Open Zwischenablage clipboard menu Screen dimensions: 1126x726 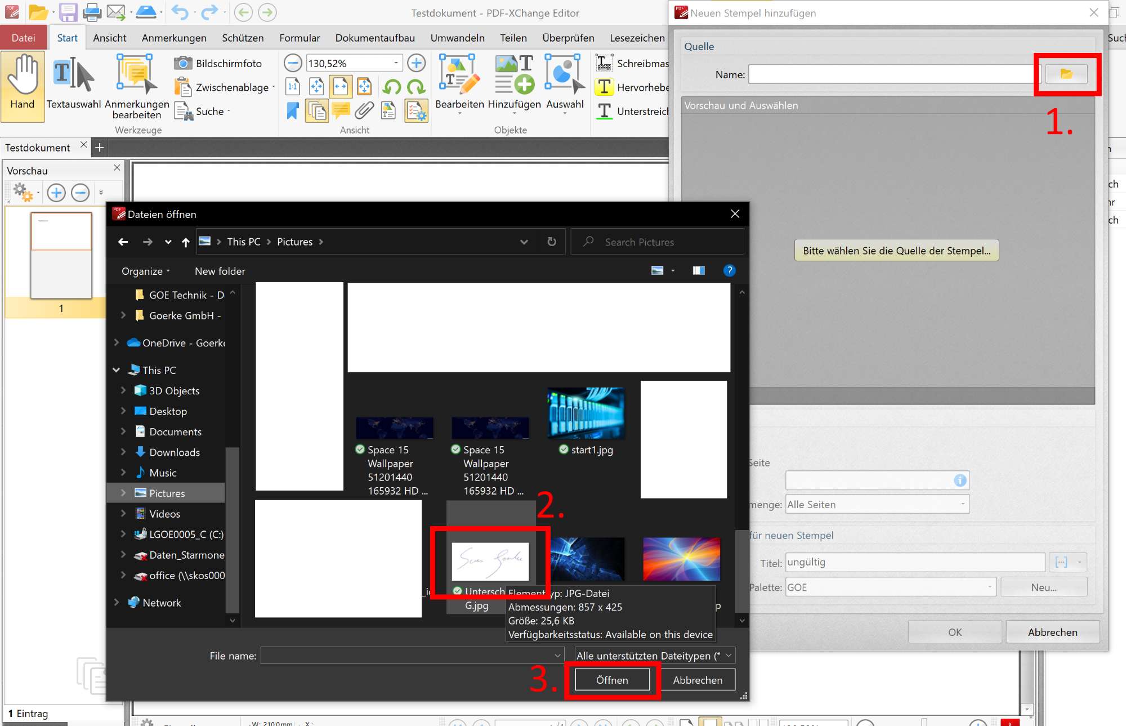coord(225,87)
